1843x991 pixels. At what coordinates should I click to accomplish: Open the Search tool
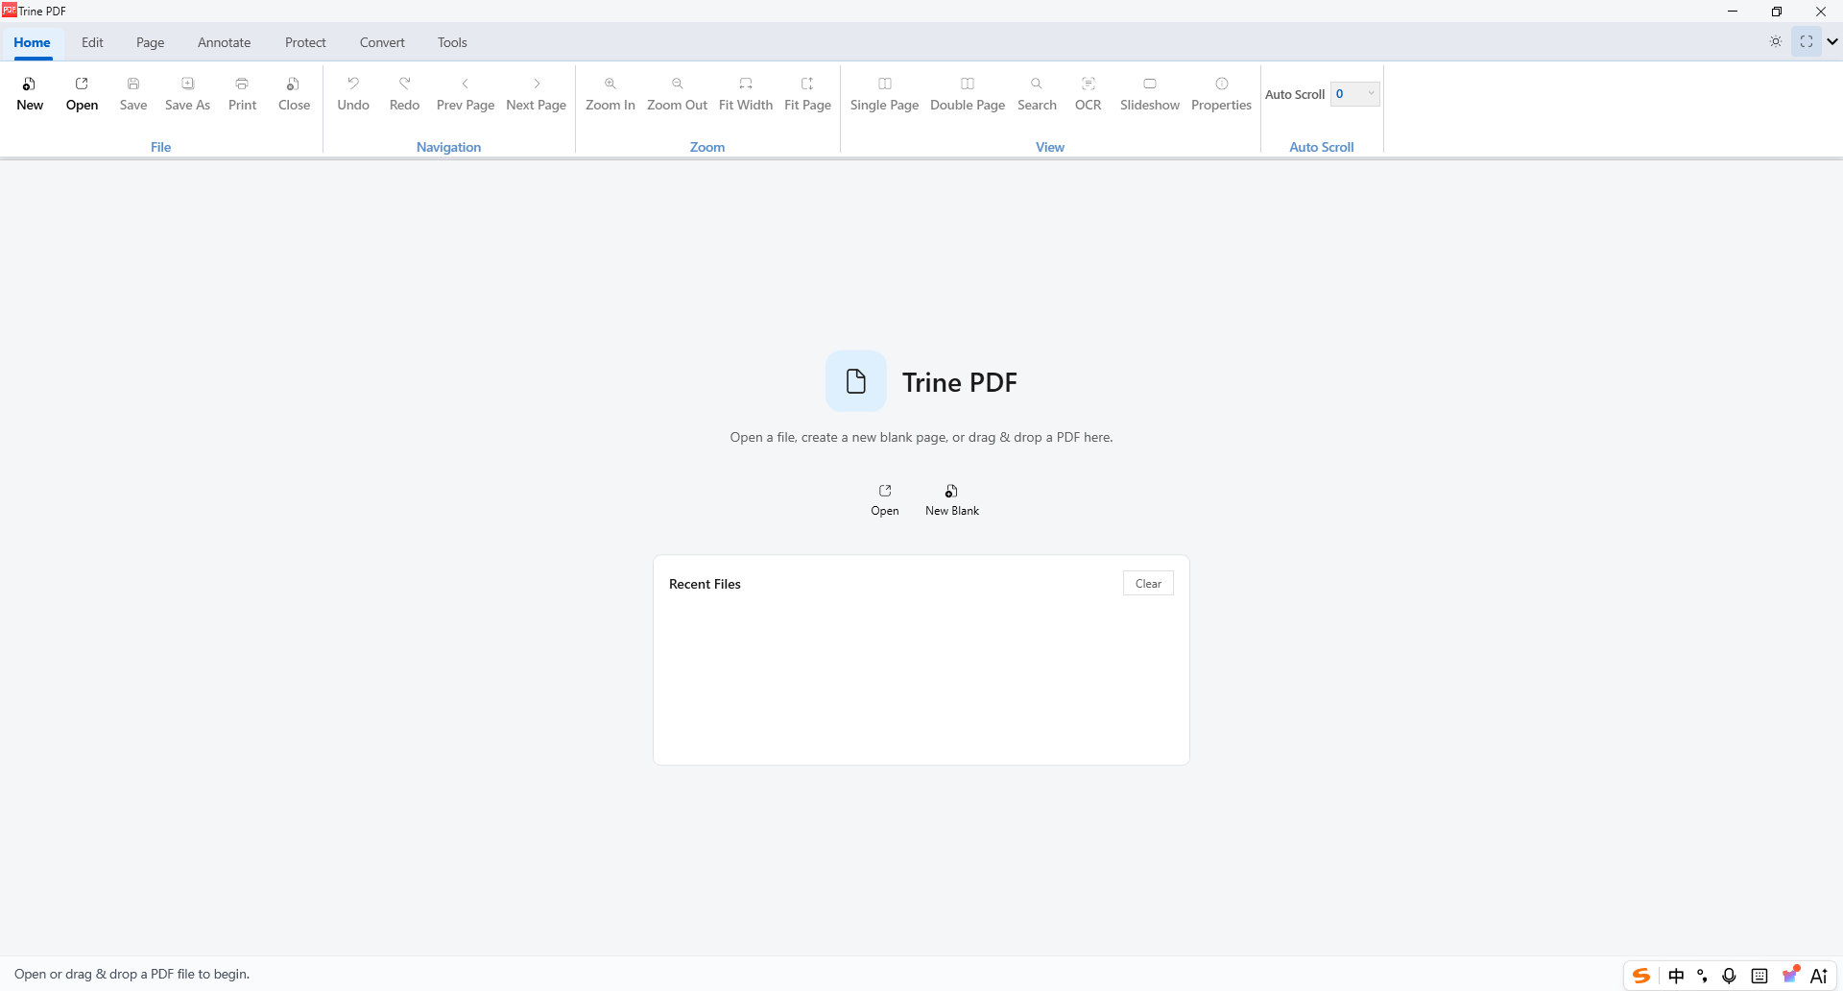click(1037, 94)
